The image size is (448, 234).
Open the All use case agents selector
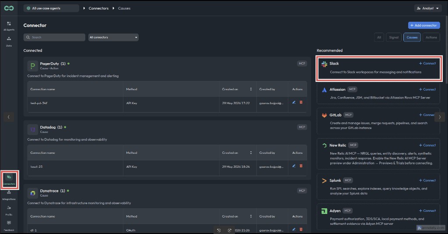click(51, 8)
